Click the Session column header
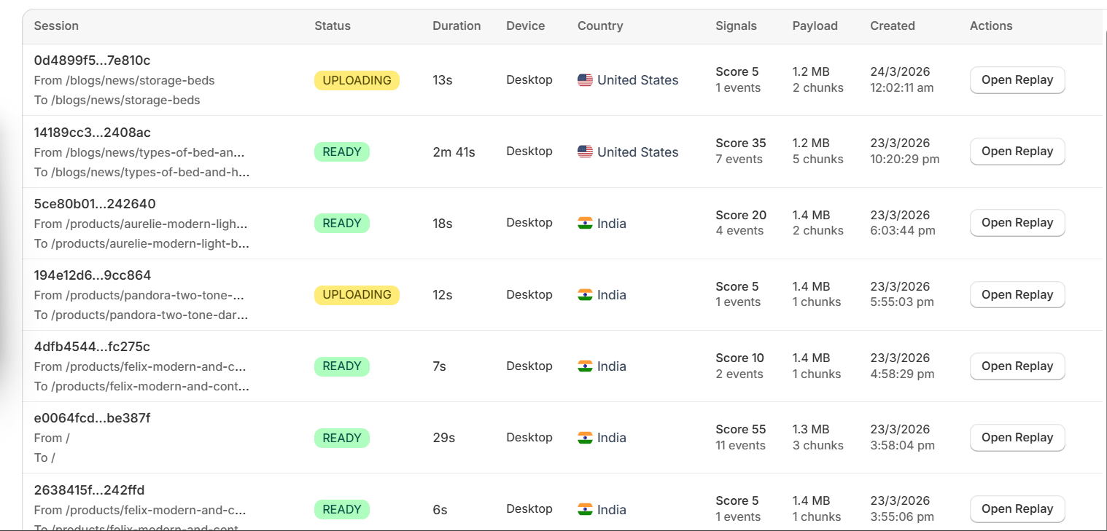 (56, 25)
